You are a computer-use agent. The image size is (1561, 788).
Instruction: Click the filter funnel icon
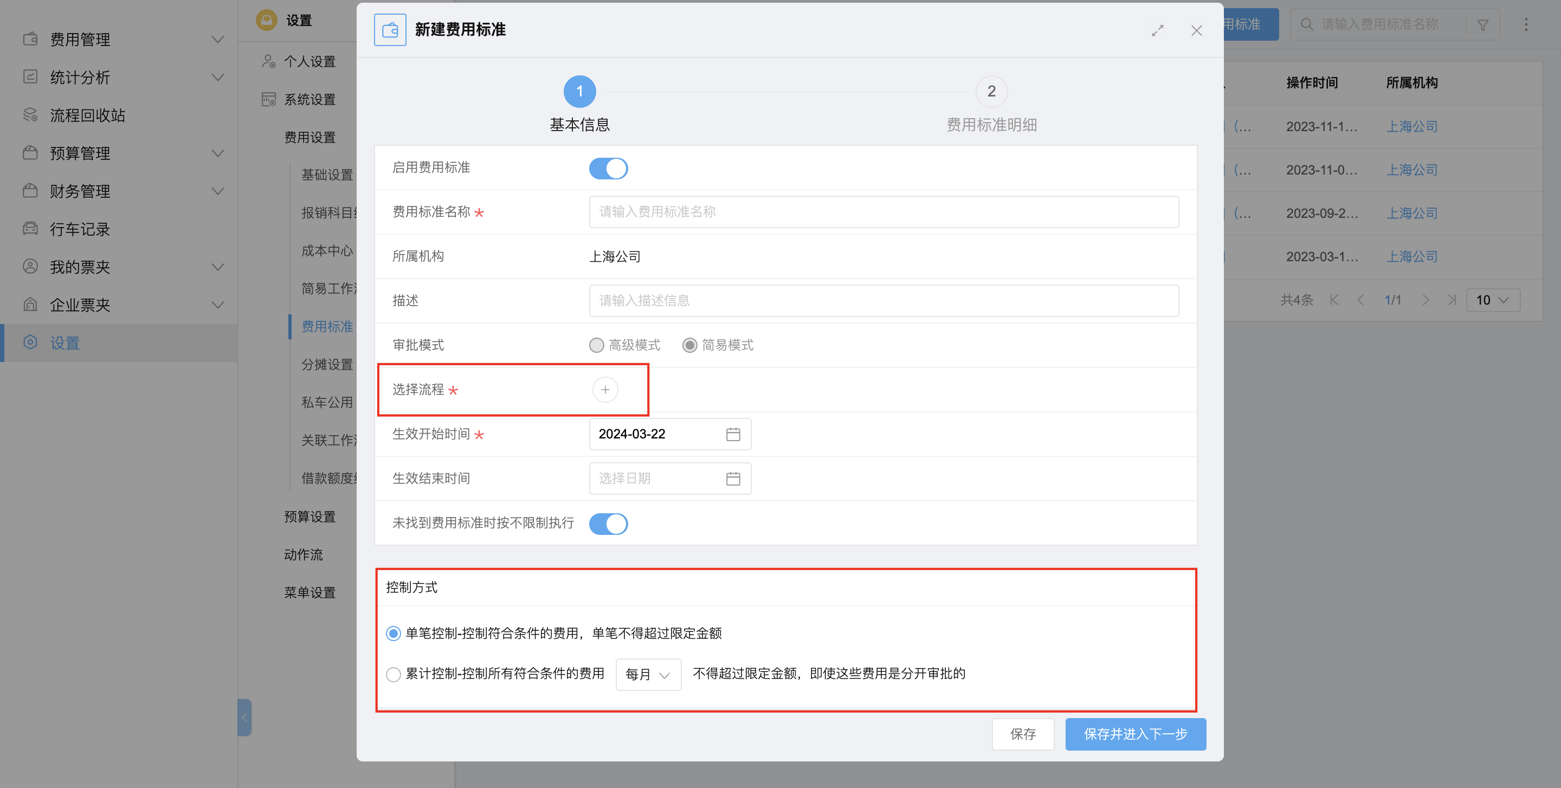click(x=1482, y=25)
